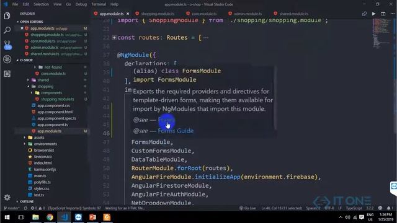Screen dimensions: 397x223
Task: Open the Action Center notification icon
Action: tap(362, 217)
